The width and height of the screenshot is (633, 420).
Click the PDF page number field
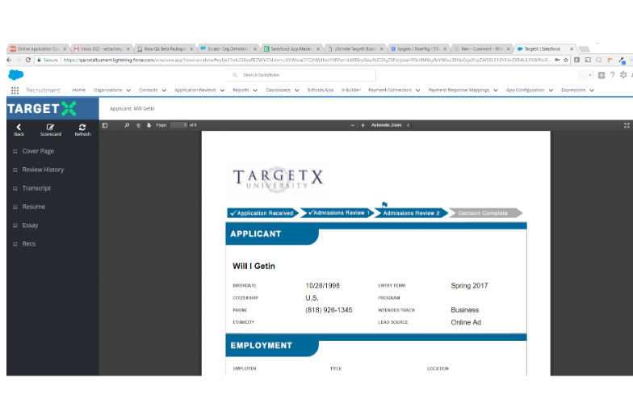(179, 125)
